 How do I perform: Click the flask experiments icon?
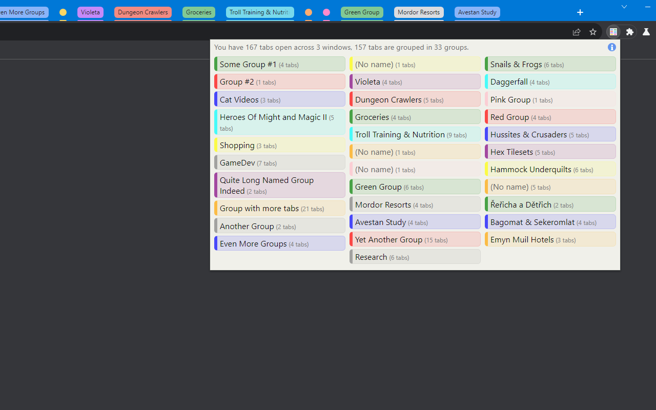point(646,32)
